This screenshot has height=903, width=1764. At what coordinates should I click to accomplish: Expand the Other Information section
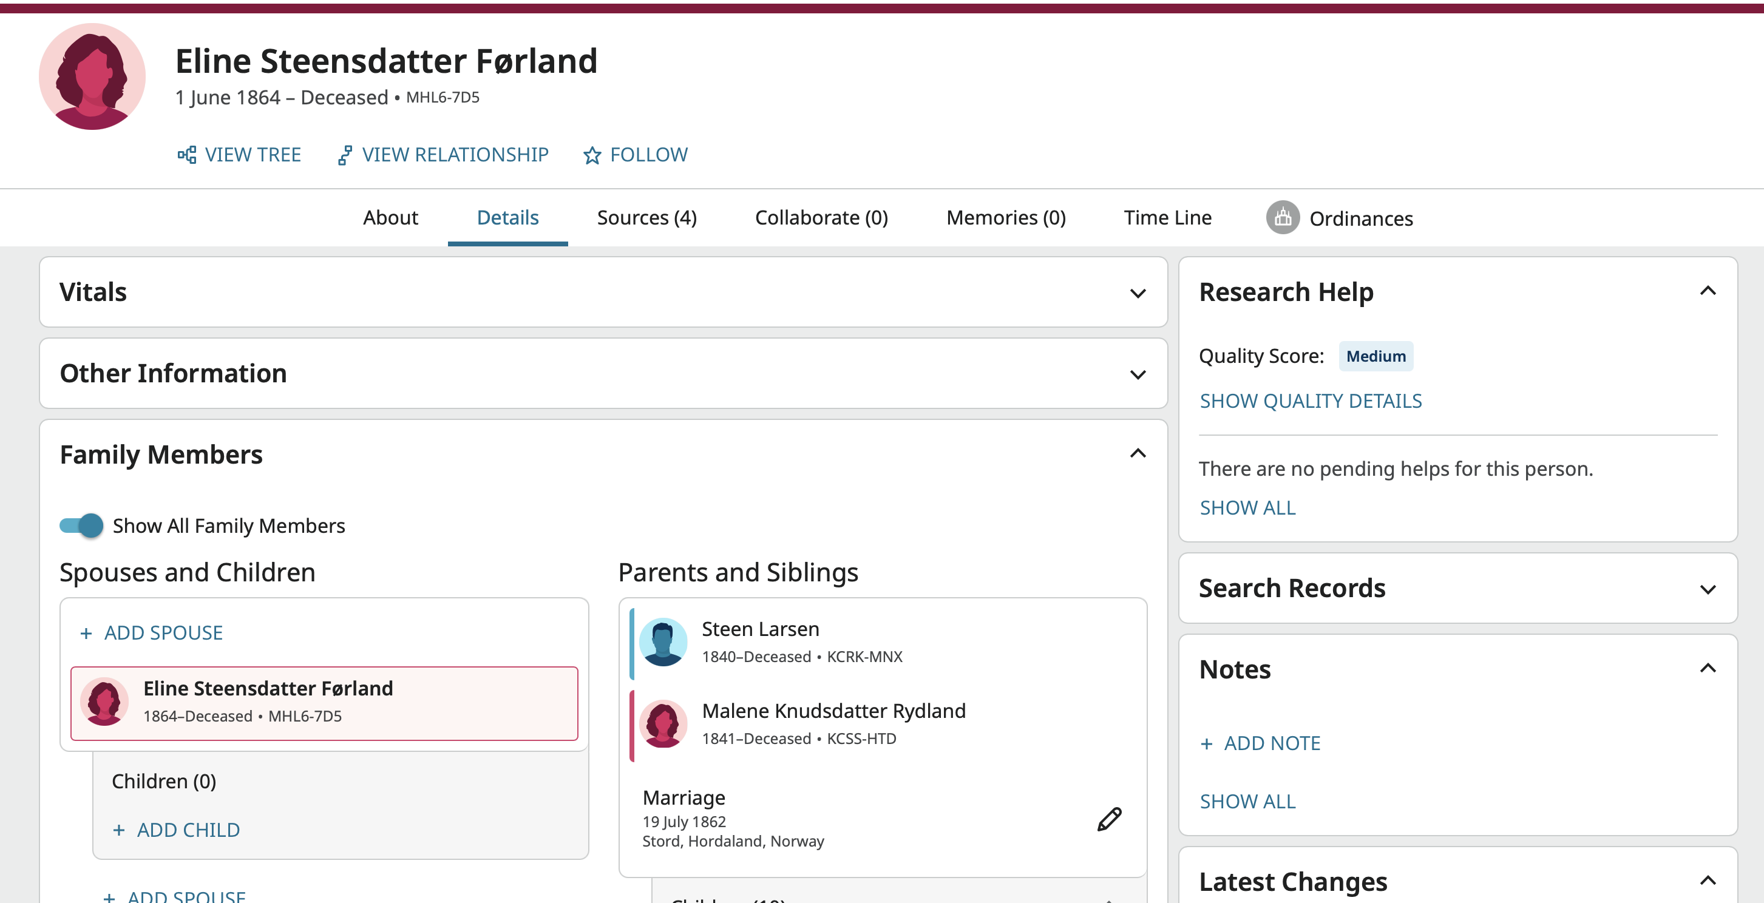(1138, 374)
